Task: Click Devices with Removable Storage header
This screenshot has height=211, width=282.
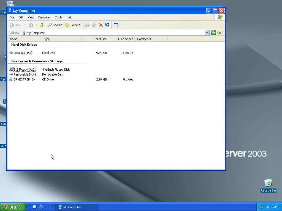Action: (x=37, y=61)
